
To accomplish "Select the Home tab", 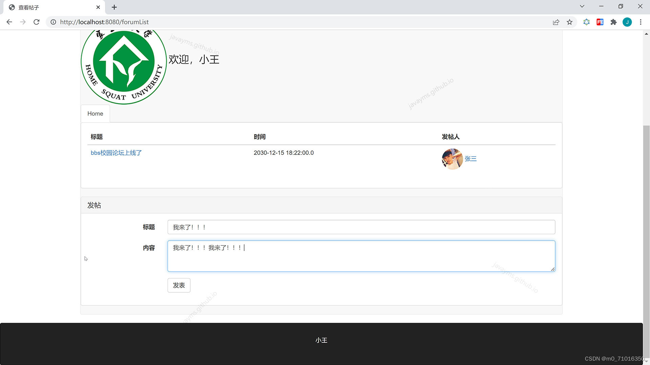I will tap(95, 114).
